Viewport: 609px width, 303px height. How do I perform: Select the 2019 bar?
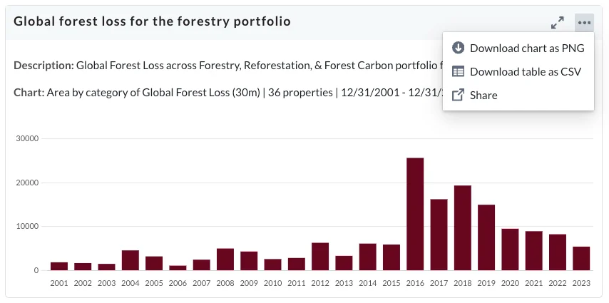(x=486, y=237)
